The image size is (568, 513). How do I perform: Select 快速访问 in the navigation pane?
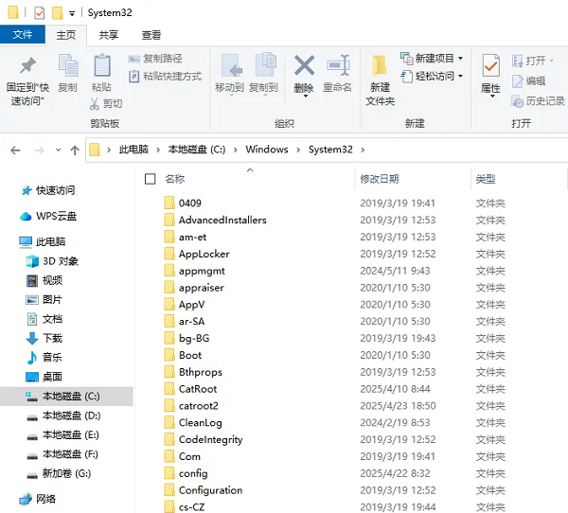point(48,190)
